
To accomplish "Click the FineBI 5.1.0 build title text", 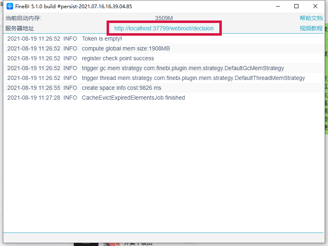I will click(x=73, y=7).
